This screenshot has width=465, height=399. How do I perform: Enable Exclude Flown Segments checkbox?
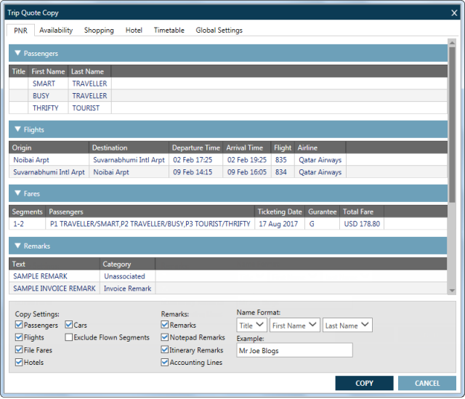[x=69, y=338]
